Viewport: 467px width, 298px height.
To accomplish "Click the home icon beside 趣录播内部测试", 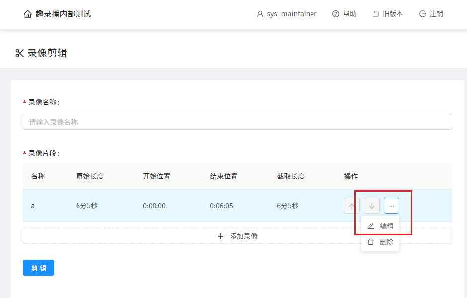I will [28, 14].
